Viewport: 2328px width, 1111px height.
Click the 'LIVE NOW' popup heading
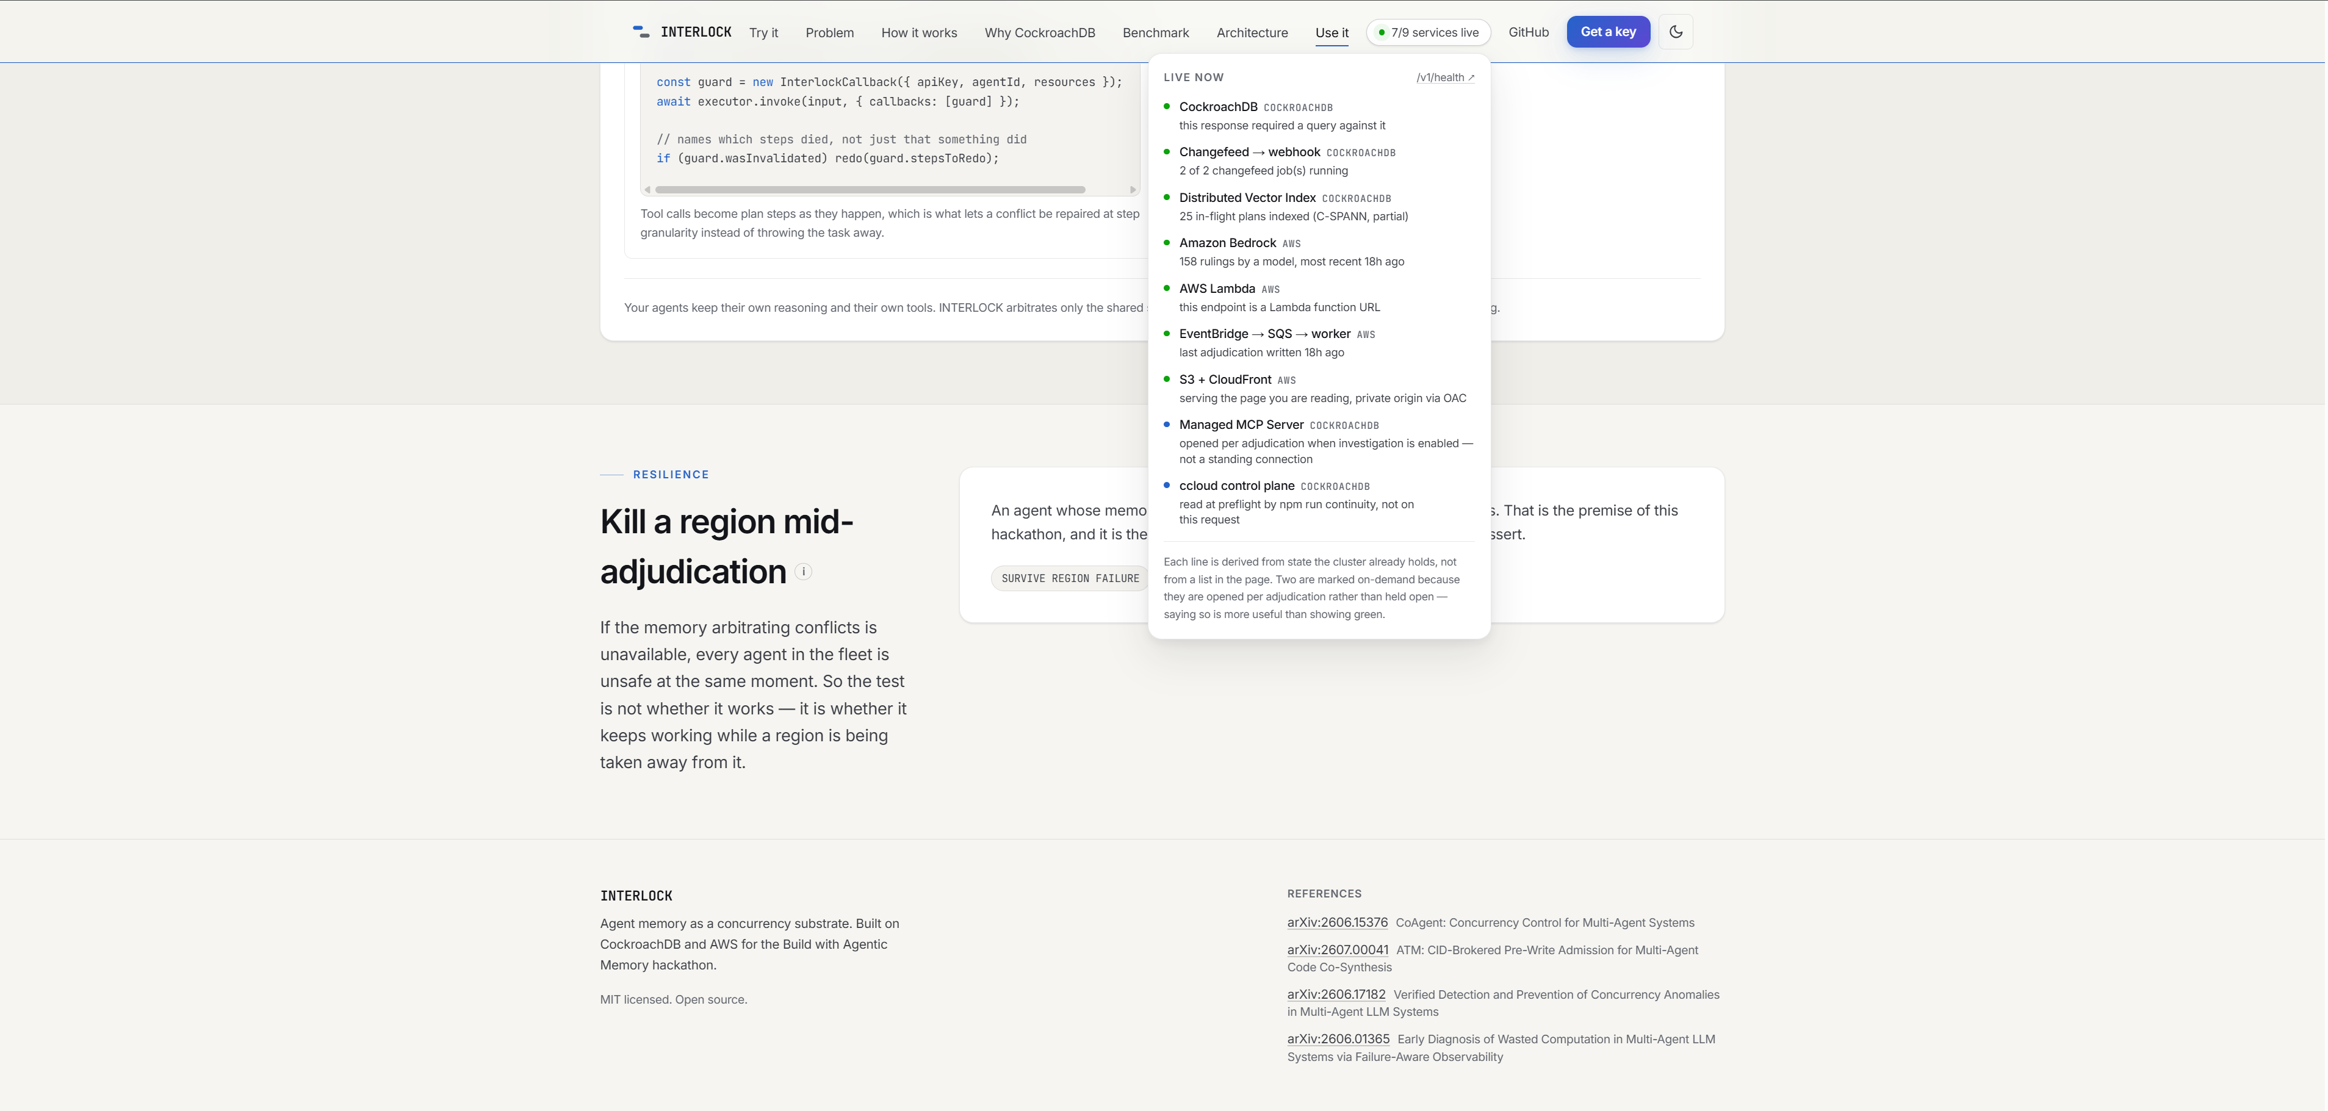coord(1193,77)
